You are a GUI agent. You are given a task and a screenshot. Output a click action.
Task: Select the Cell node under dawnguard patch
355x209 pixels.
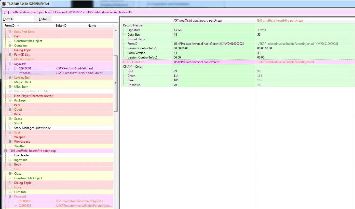(x=17, y=36)
